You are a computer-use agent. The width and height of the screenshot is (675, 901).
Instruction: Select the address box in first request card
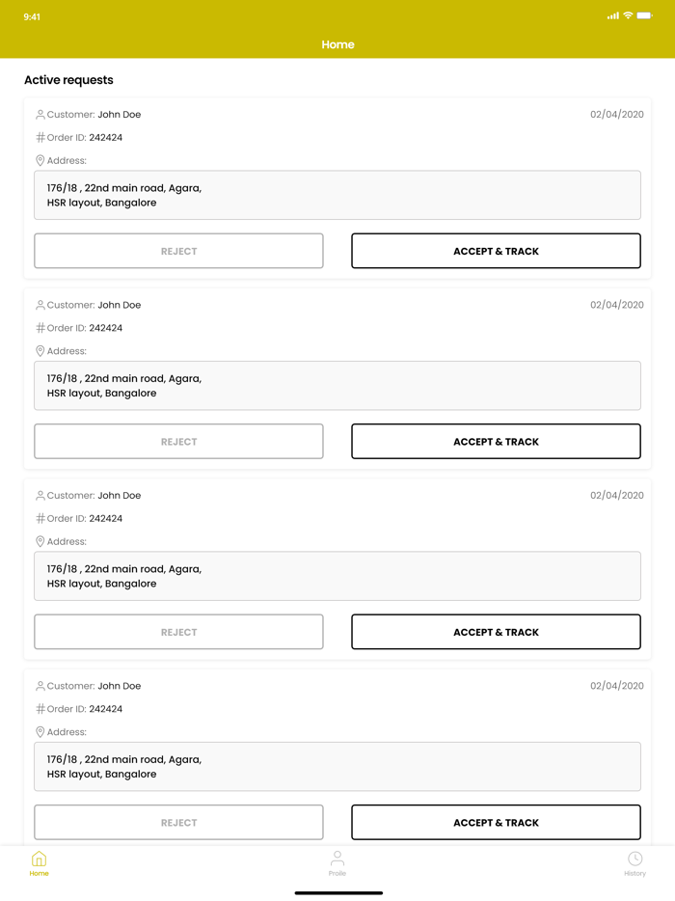337,195
